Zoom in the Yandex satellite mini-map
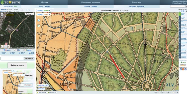 point(2,16)
